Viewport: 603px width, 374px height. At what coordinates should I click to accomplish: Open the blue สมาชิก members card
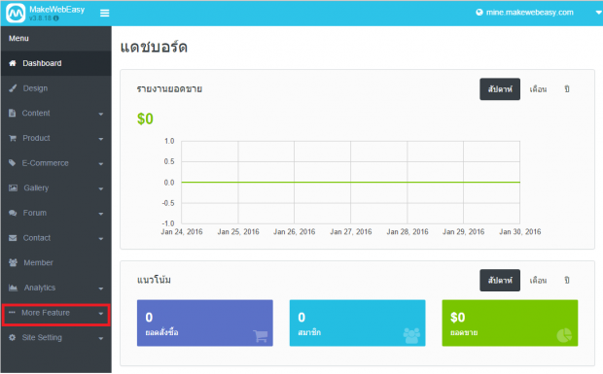tap(357, 323)
